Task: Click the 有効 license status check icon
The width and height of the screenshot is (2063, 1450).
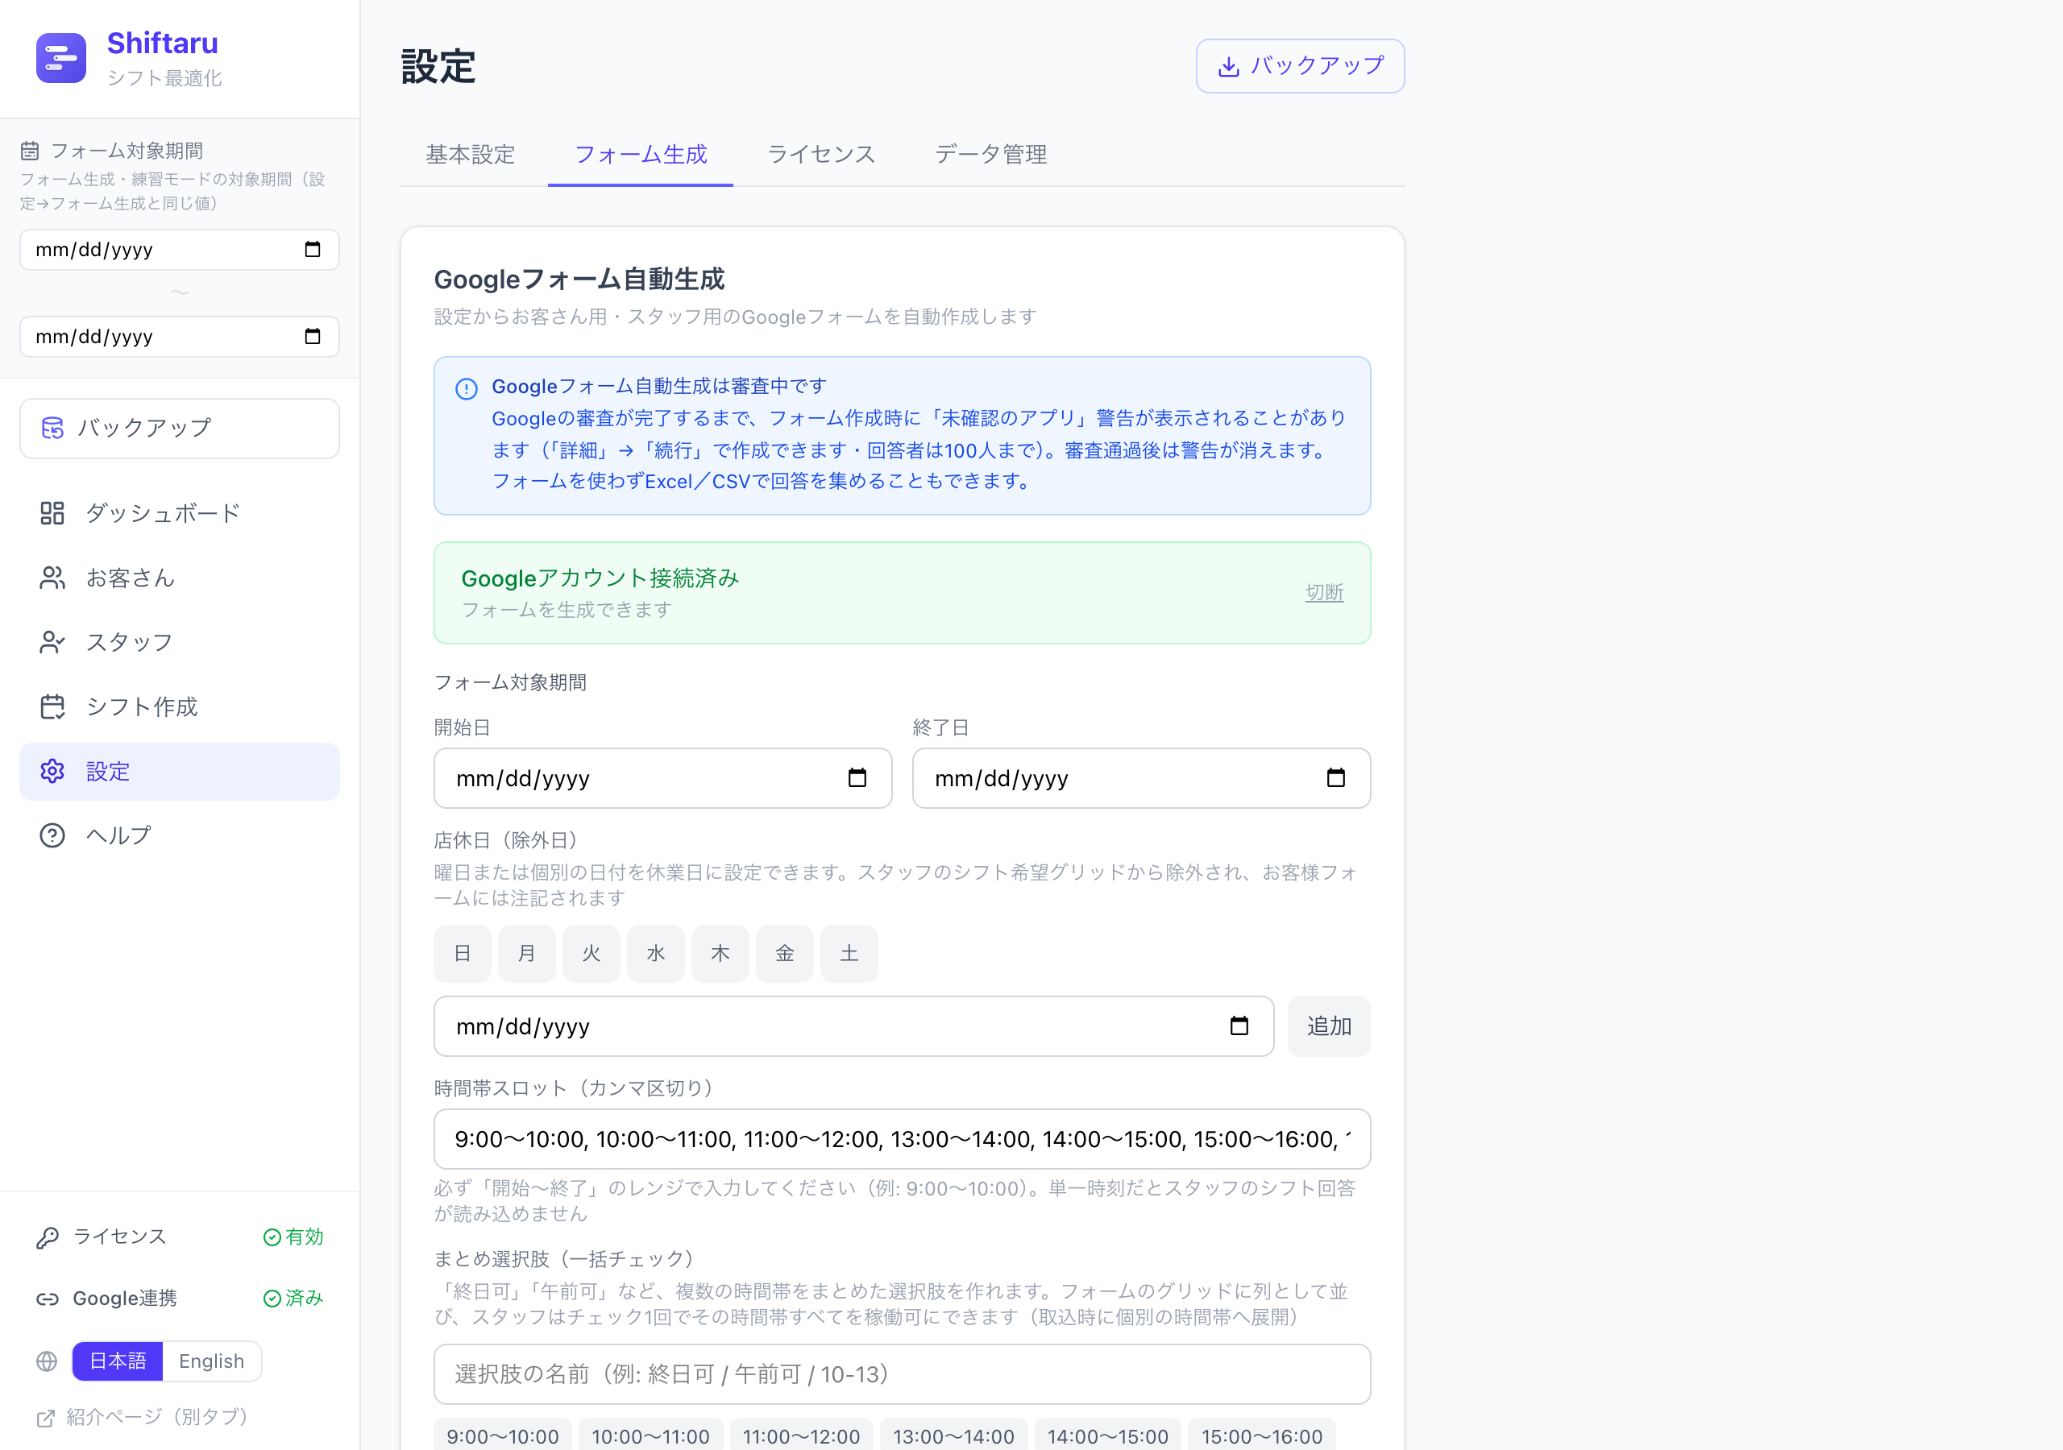Action: point(272,1237)
